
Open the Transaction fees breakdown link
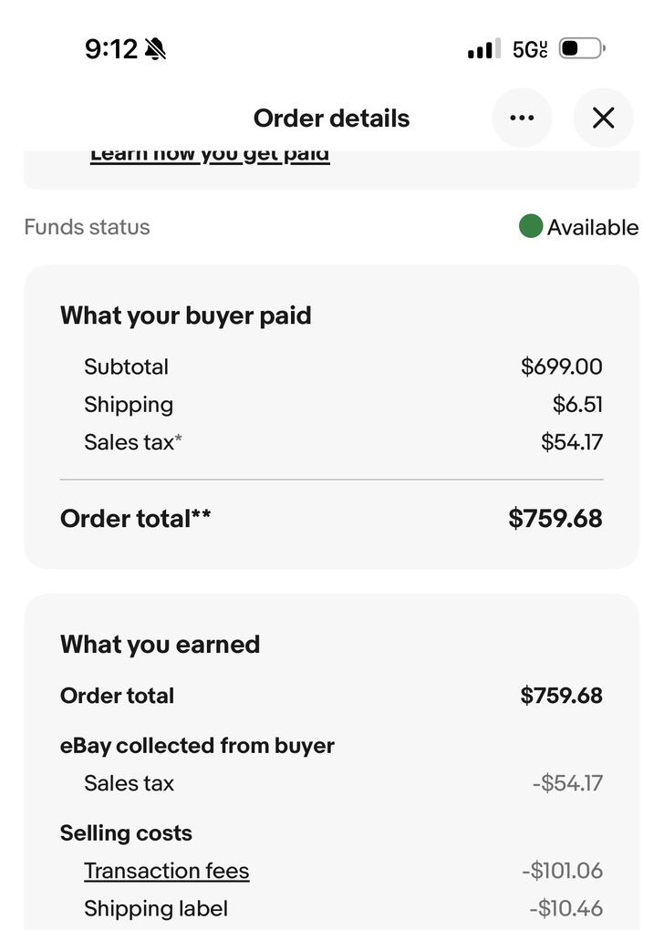tap(166, 871)
